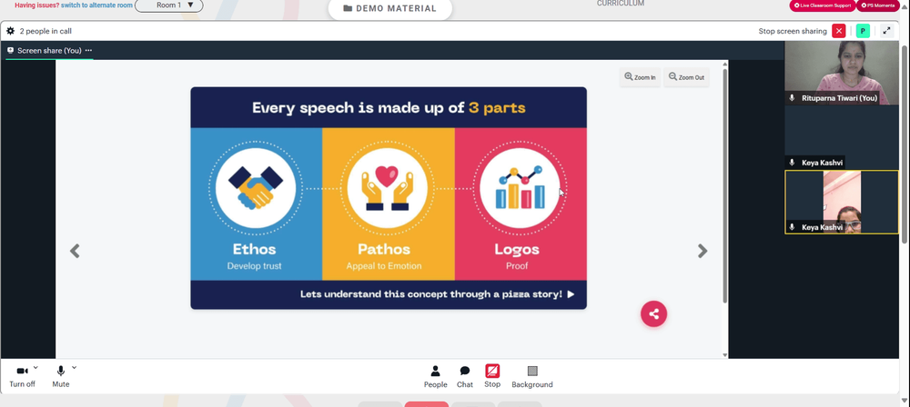Mute the microphone
This screenshot has height=407, width=910.
click(60, 376)
